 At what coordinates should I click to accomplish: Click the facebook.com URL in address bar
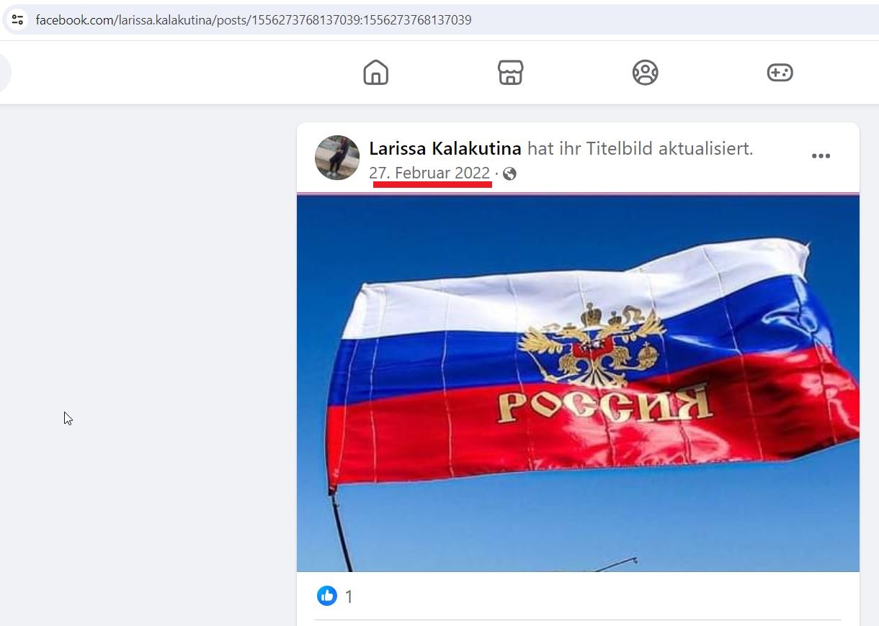[x=254, y=20]
